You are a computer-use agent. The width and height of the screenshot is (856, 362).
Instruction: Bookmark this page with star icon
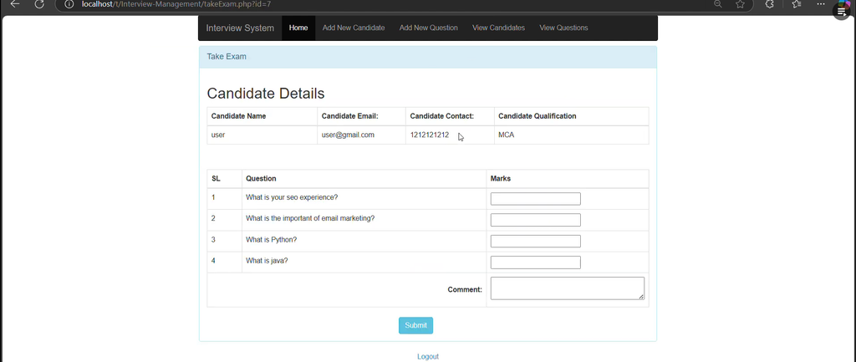coord(740,4)
